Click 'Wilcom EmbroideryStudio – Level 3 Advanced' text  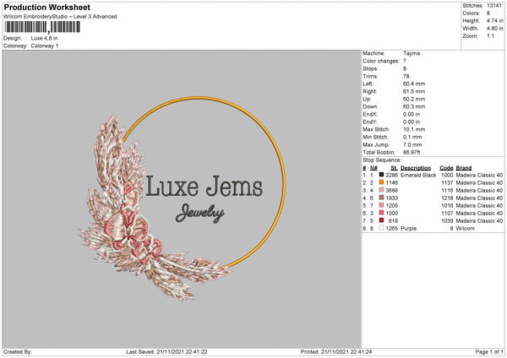pyautogui.click(x=60, y=17)
